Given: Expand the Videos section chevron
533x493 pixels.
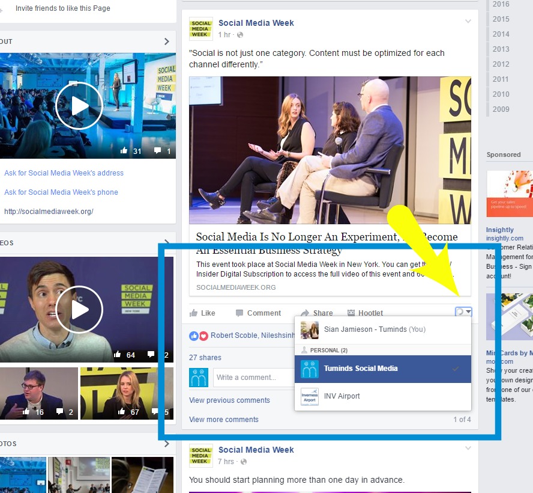Looking at the screenshot, I should [x=167, y=242].
